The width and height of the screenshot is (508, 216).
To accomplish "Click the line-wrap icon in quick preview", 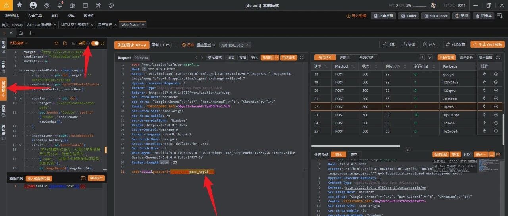I will [x=492, y=154].
